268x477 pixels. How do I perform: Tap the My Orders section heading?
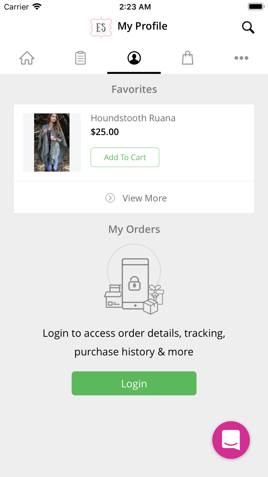click(x=134, y=229)
